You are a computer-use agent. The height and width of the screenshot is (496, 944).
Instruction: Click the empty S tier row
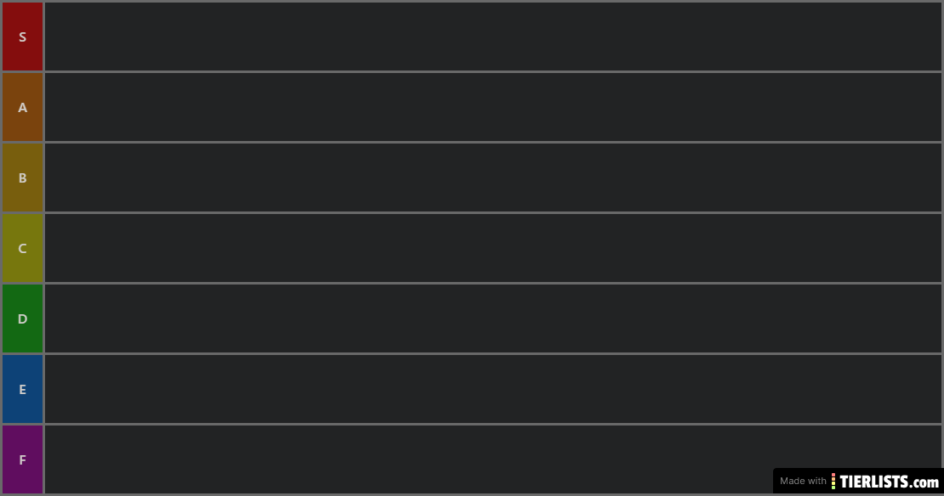pyautogui.click(x=493, y=37)
